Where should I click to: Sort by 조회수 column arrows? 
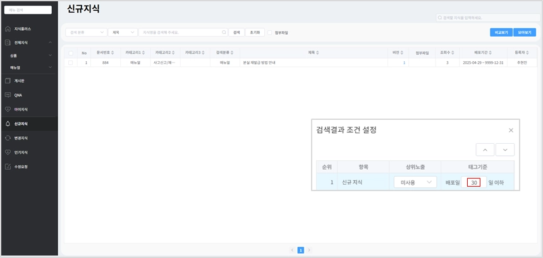pos(453,53)
